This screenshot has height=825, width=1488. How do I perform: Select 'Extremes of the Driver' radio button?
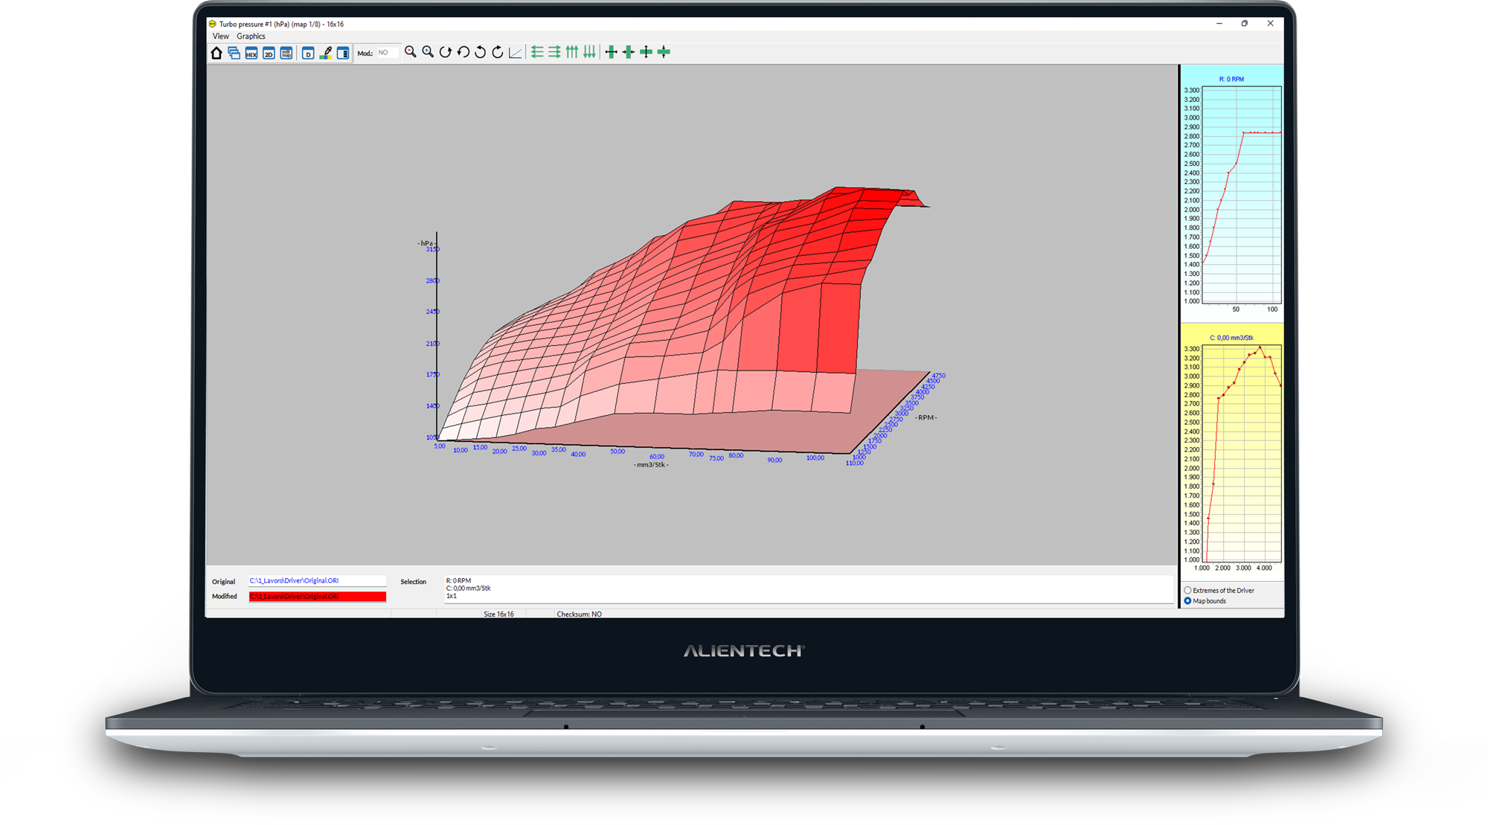(1188, 591)
